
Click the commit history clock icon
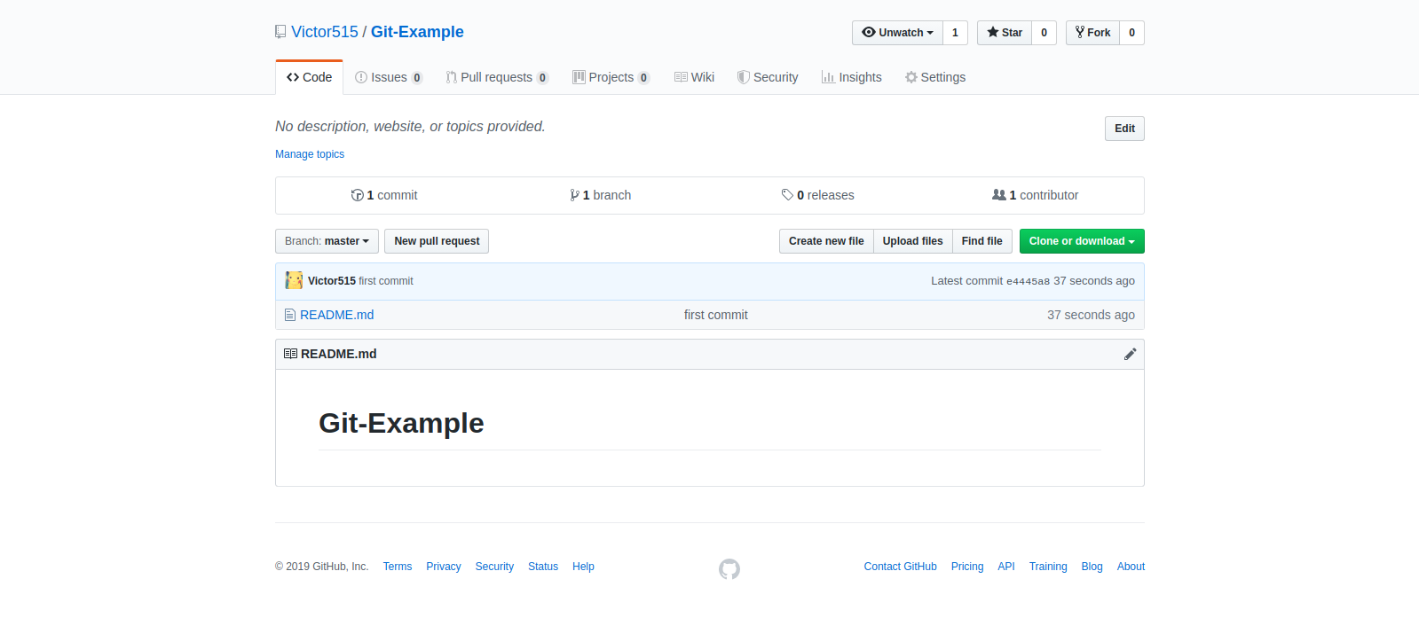[x=357, y=195]
